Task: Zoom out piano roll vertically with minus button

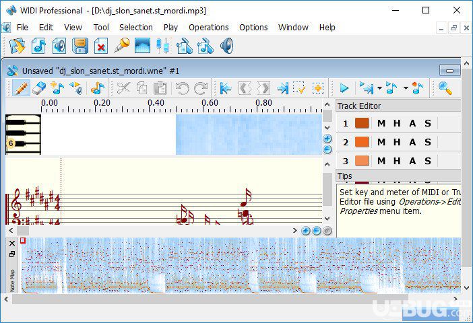Action: (x=327, y=149)
